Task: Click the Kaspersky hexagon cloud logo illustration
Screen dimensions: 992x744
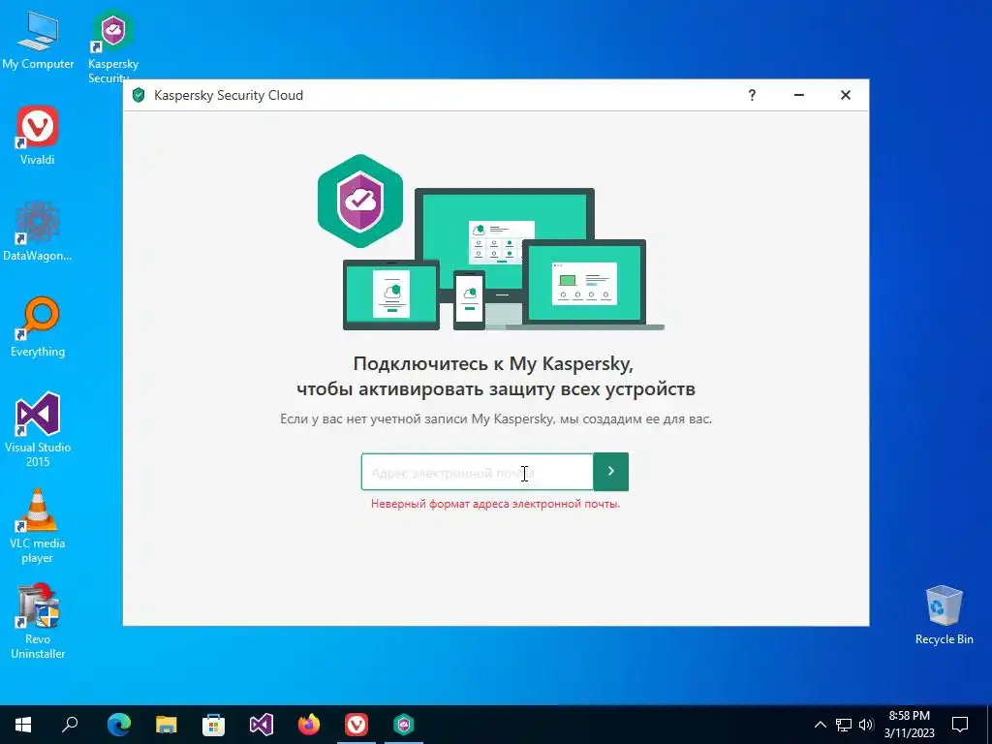Action: pos(360,201)
